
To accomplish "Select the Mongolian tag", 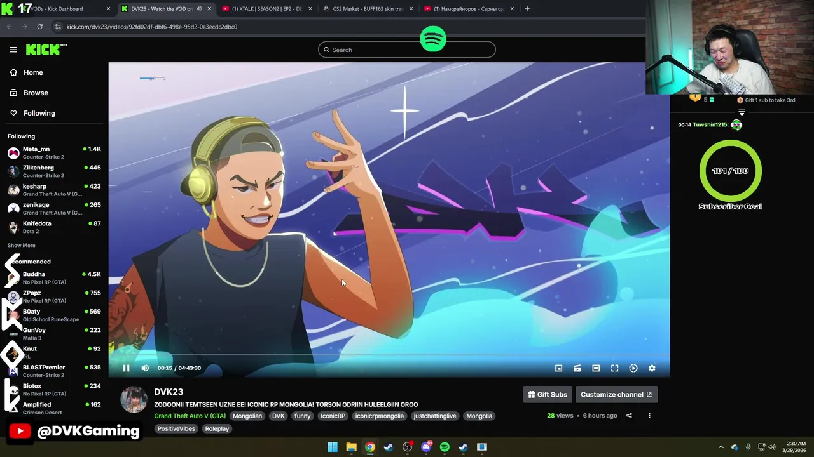I will tap(247, 416).
